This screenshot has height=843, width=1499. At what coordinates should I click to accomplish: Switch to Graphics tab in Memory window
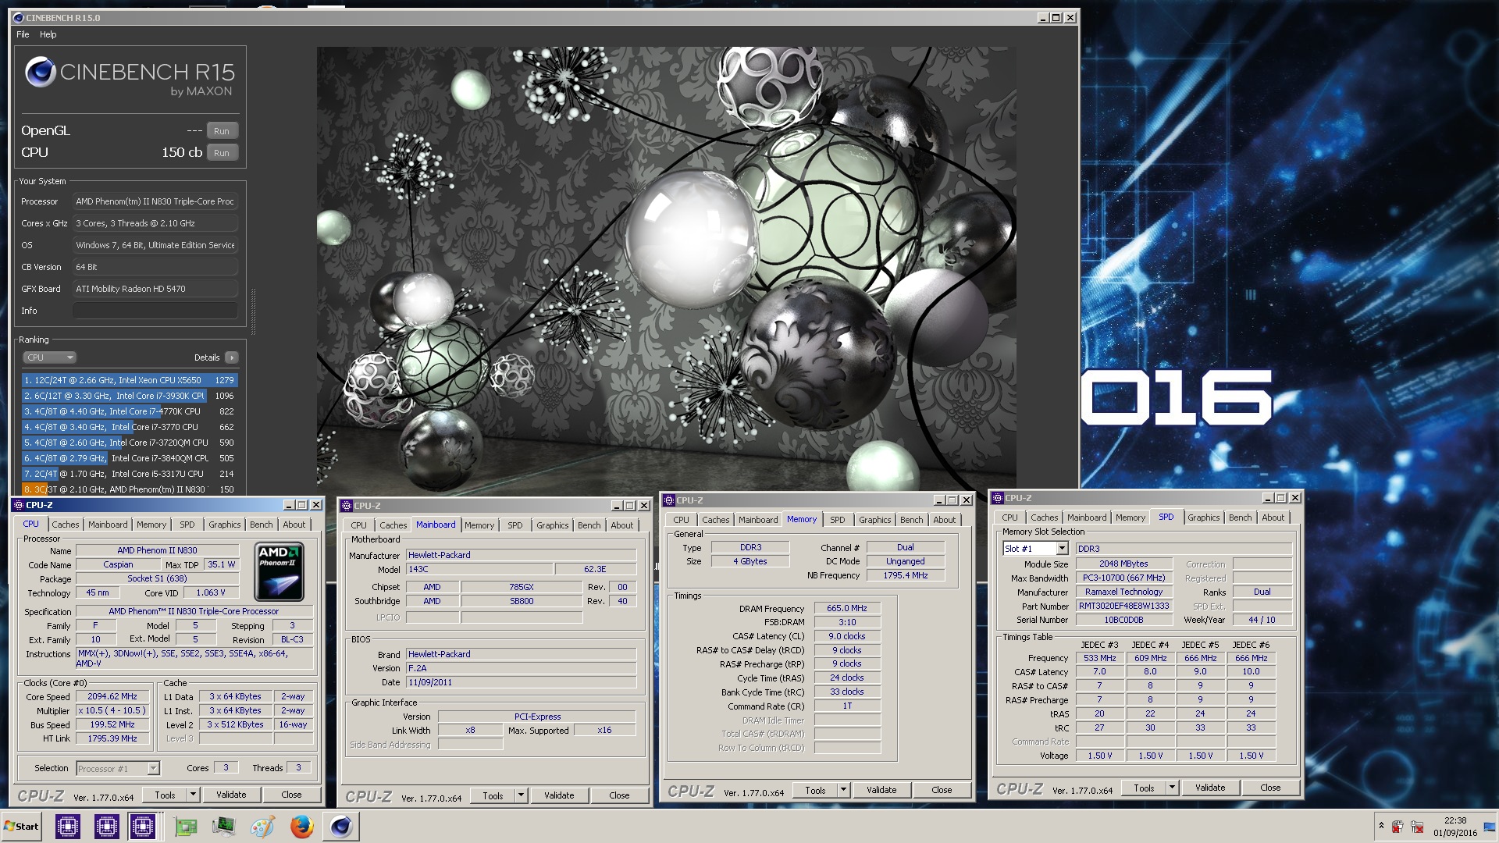tap(874, 520)
